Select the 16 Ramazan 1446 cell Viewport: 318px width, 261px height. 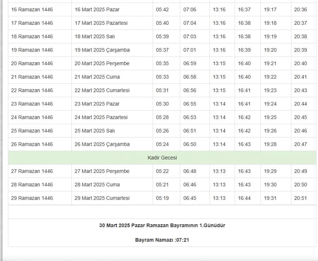(32, 10)
